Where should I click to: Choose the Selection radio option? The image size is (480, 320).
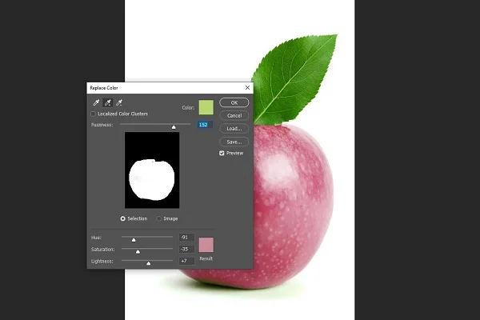(x=122, y=218)
